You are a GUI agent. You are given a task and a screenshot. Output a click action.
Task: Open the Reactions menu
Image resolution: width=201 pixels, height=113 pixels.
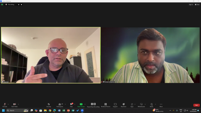pos(123,104)
